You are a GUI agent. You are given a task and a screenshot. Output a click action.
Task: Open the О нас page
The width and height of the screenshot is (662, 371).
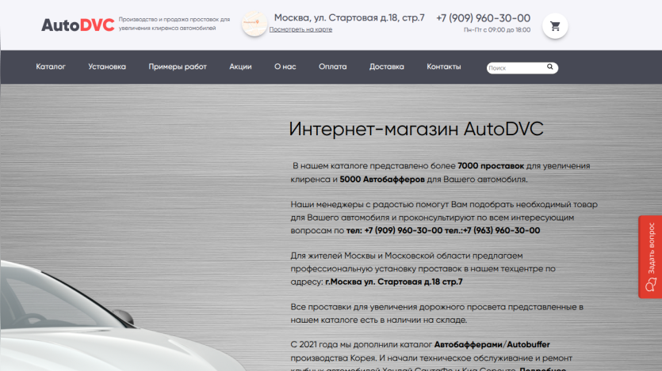285,66
